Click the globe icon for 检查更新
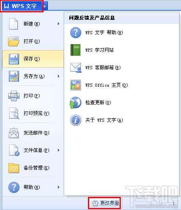The height and width of the screenshot is (210, 181). [75, 103]
